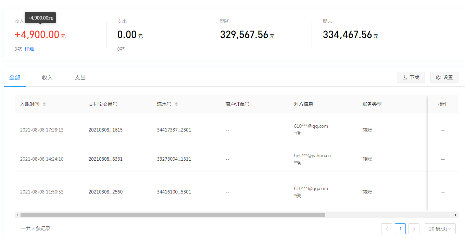The image size is (465, 238).
Task: Go to next page arrow
Action: pyautogui.click(x=414, y=229)
